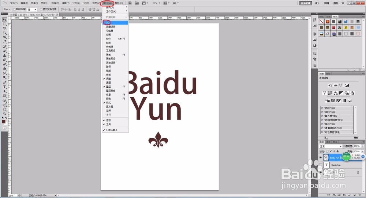Apply the red style swatch
Image resolution: width=366 pixels, height=198 pixels.
click(x=334, y=28)
